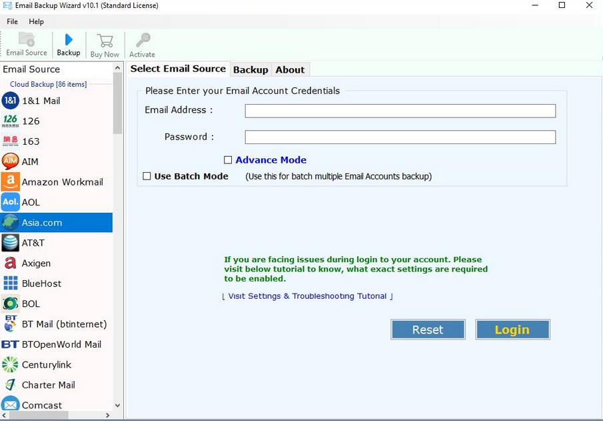Open Visit Settings & Troubleshooting Tutorial link
The width and height of the screenshot is (603, 421).
[307, 296]
